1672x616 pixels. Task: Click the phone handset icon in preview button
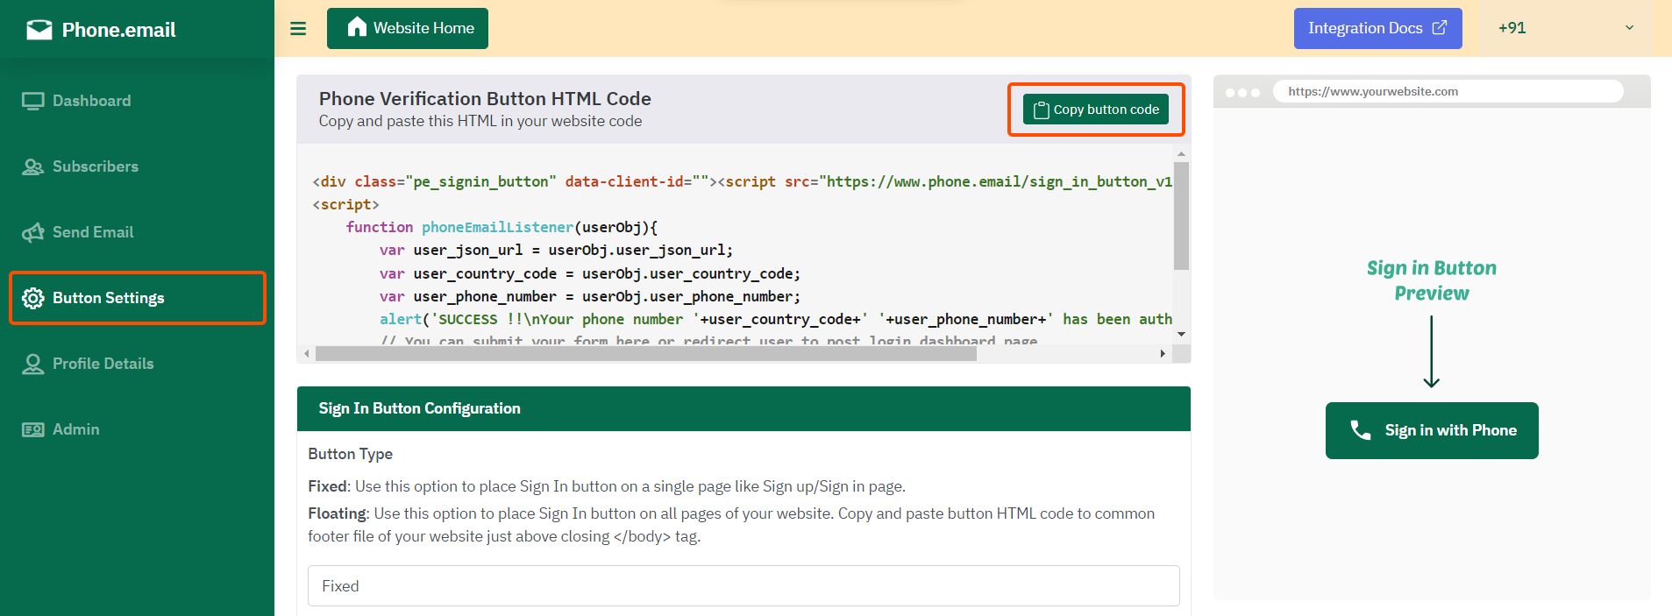[x=1361, y=430]
